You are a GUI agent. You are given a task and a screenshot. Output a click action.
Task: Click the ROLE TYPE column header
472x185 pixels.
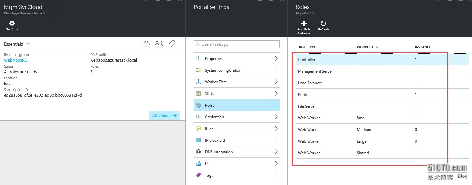pyautogui.click(x=307, y=47)
